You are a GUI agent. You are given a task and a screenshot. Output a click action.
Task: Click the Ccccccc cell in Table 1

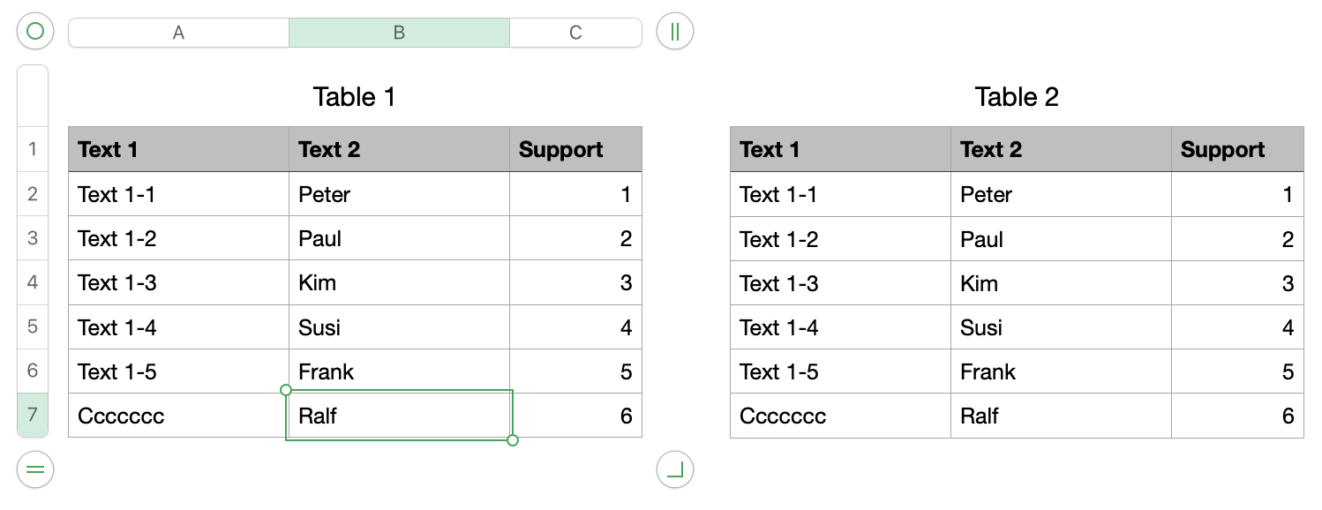[178, 416]
